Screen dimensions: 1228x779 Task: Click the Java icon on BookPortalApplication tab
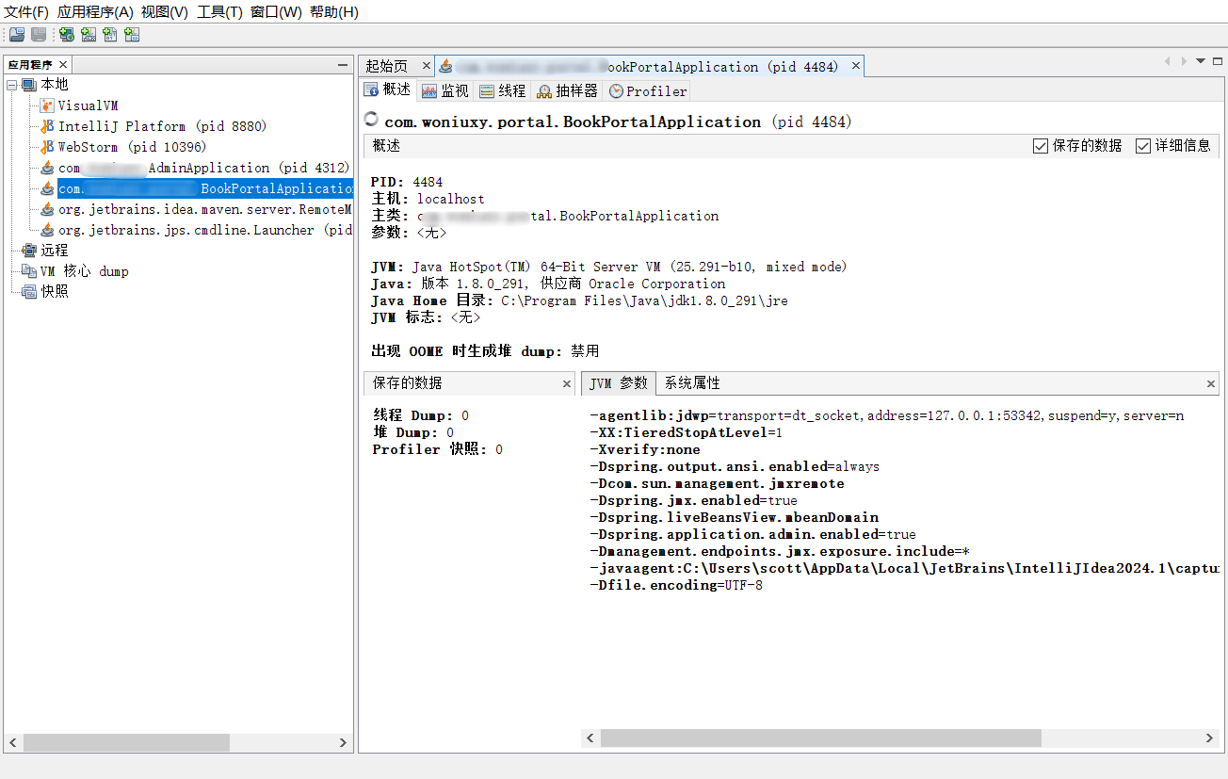445,67
